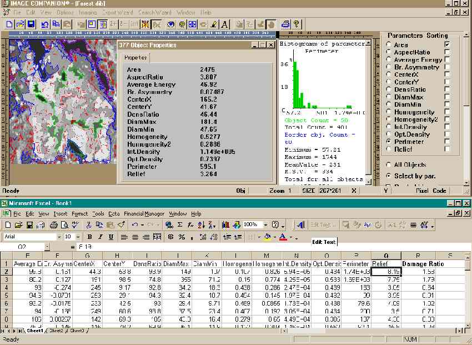Select the Area parameter radio button
This screenshot has width=472, height=345.
coord(389,45)
